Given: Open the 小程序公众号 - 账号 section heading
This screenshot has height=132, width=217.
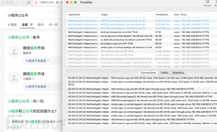Looking at the screenshot, I should tap(24, 37).
